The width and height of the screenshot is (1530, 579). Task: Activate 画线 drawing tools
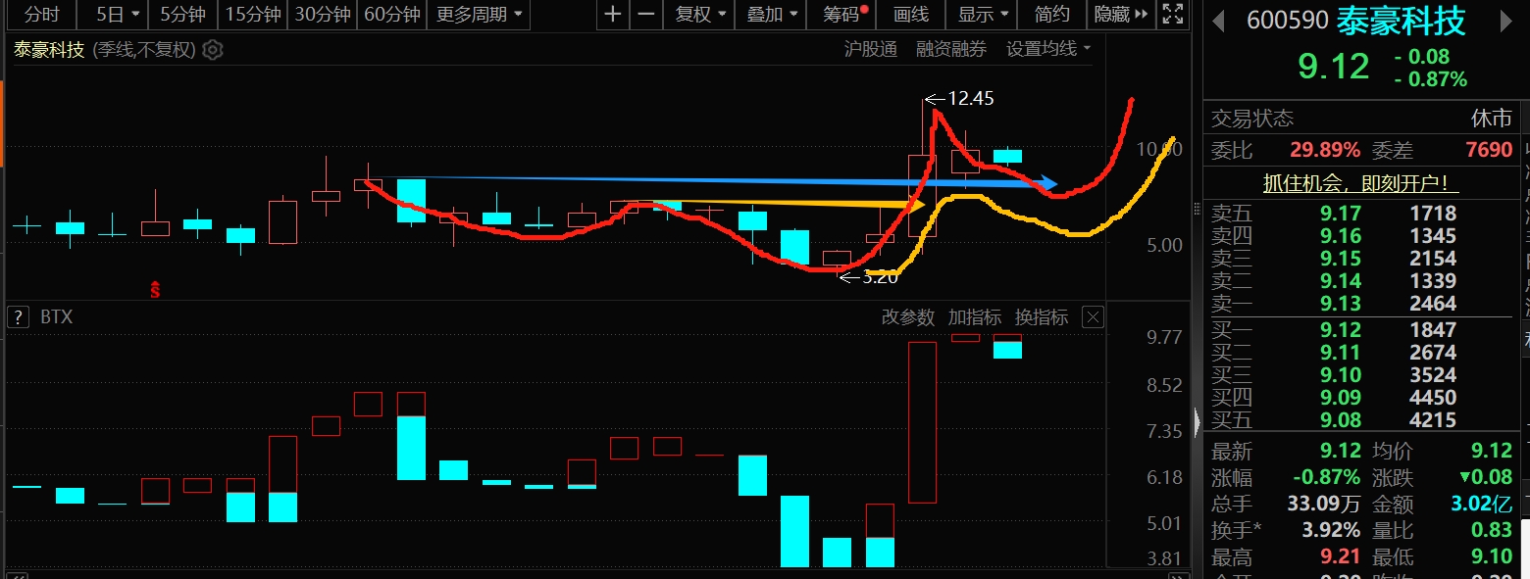pos(911,14)
